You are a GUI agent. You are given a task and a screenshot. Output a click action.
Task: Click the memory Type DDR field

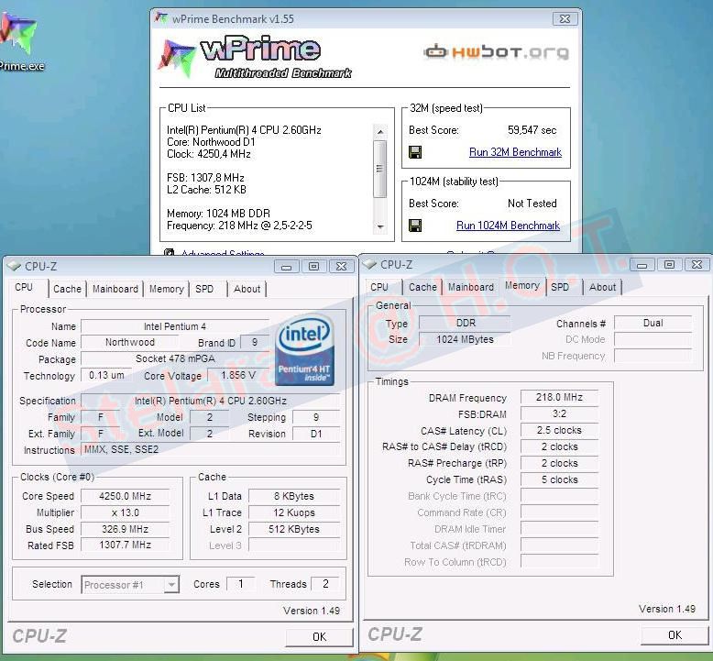click(465, 323)
